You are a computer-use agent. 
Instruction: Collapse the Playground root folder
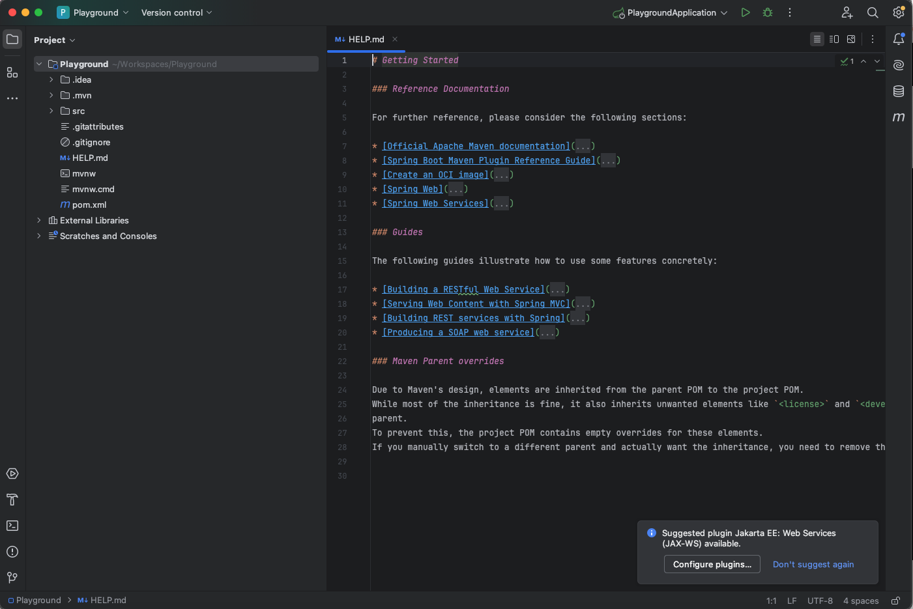[x=39, y=64]
